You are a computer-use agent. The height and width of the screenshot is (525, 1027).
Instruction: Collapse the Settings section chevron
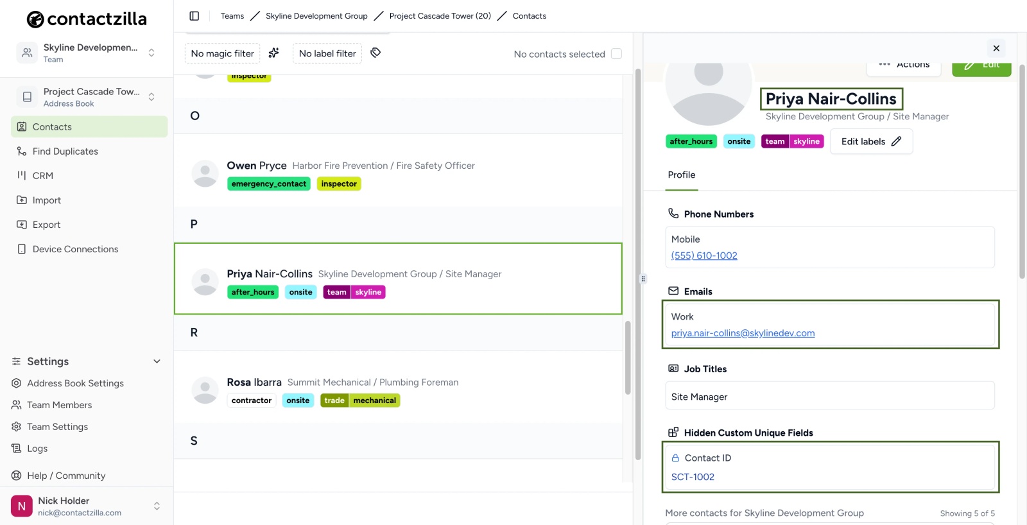pyautogui.click(x=157, y=361)
